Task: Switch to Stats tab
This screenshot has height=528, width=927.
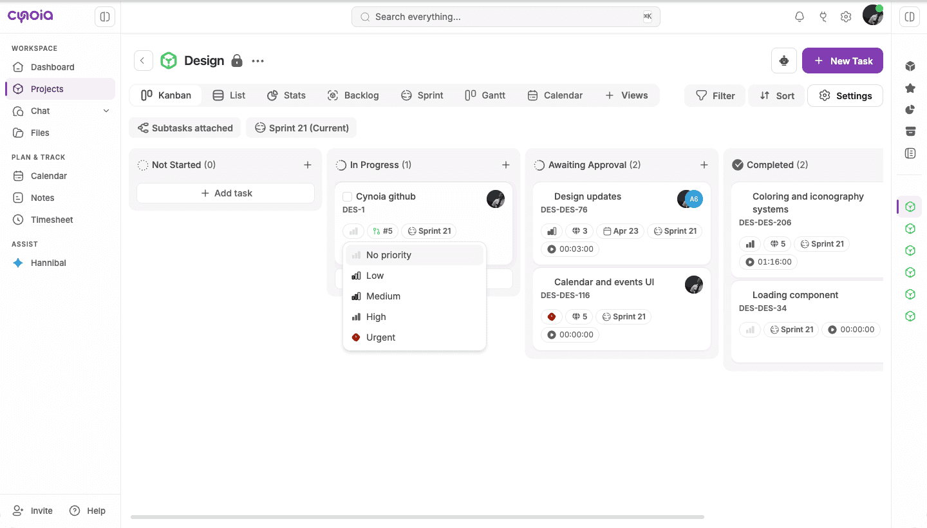Action: tap(286, 95)
